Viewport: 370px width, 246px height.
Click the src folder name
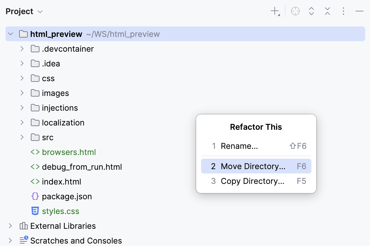48,137
